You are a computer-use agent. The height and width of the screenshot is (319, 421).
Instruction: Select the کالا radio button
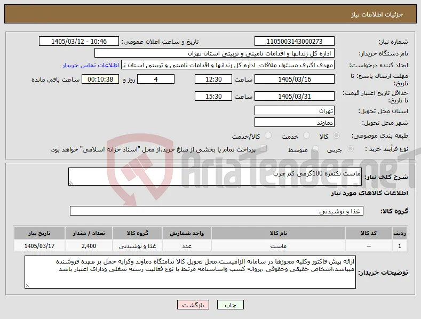coord(336,135)
